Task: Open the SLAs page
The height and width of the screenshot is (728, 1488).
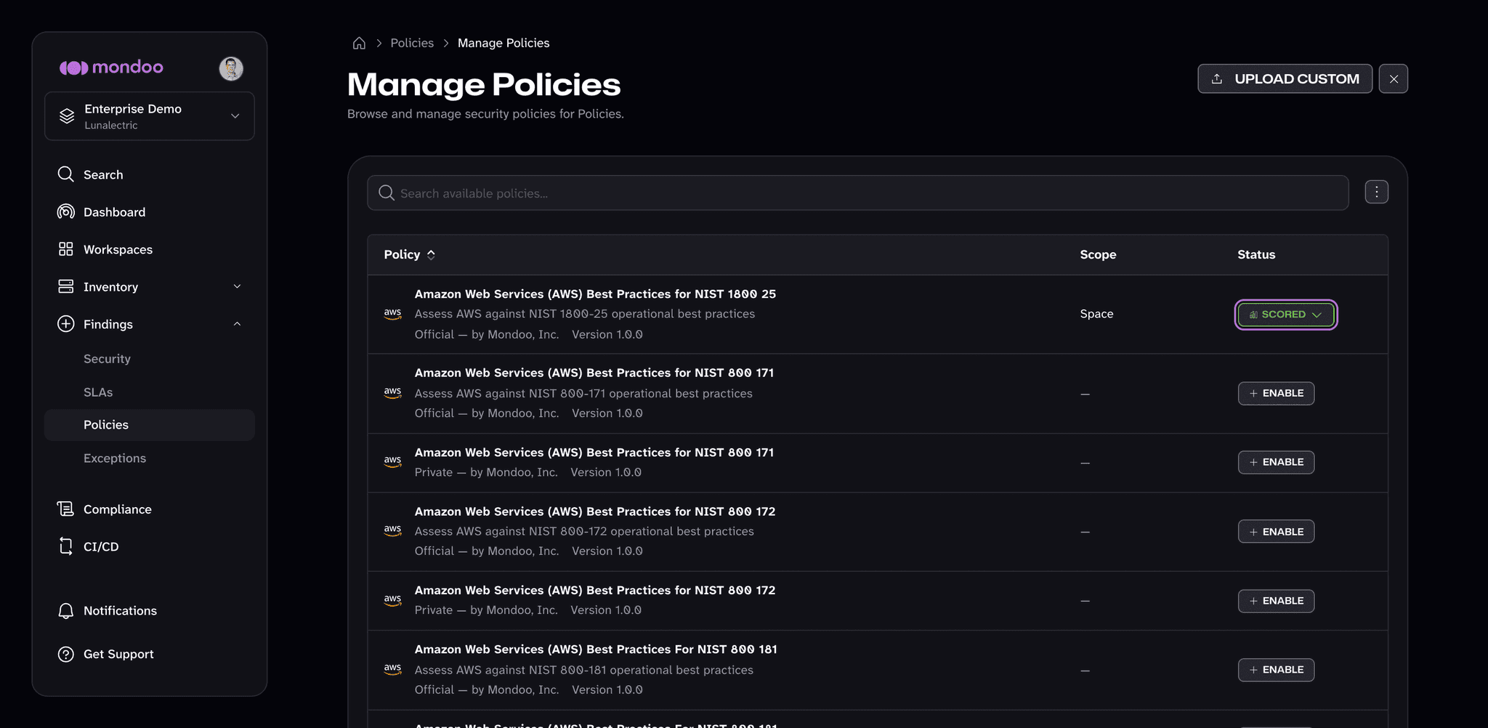Action: (98, 392)
